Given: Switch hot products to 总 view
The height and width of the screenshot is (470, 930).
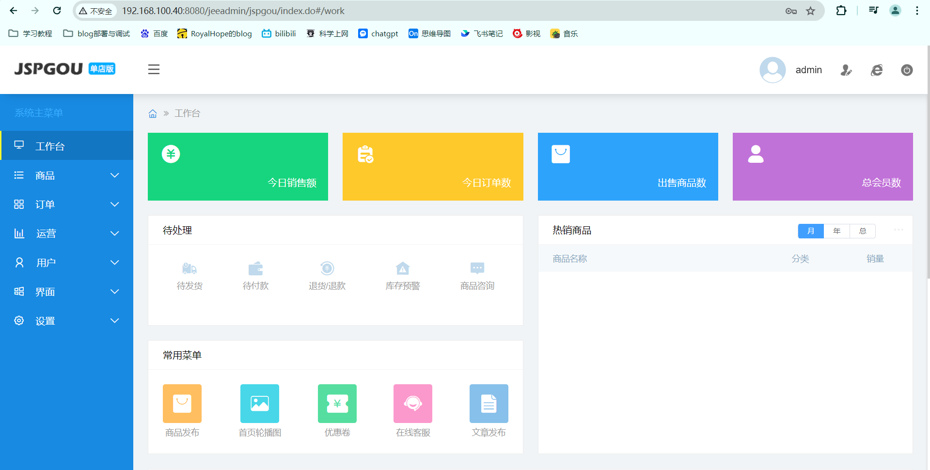Looking at the screenshot, I should tap(862, 231).
